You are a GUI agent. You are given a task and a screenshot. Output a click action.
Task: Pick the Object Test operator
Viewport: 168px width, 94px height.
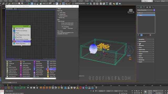tap(51, 77)
